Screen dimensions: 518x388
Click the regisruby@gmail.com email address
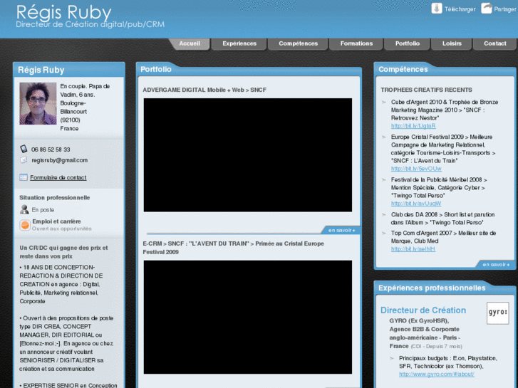click(x=59, y=160)
